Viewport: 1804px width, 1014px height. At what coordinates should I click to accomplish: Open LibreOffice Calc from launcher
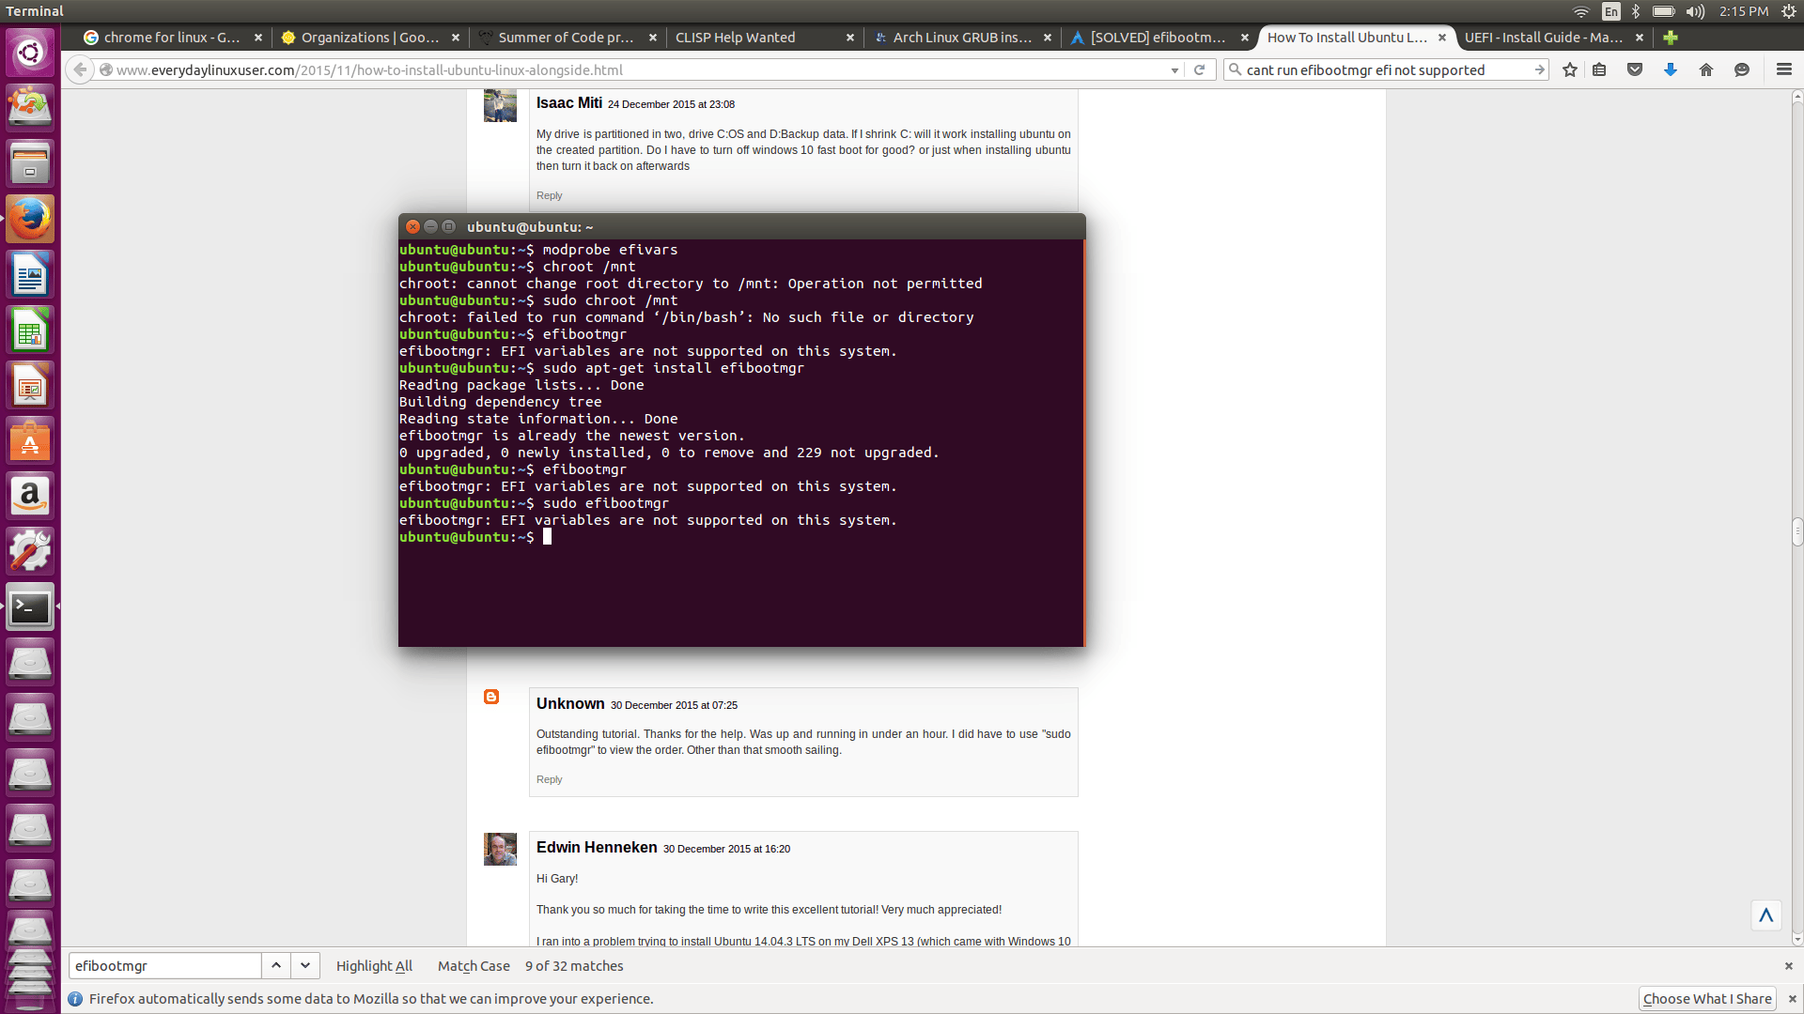[x=30, y=330]
